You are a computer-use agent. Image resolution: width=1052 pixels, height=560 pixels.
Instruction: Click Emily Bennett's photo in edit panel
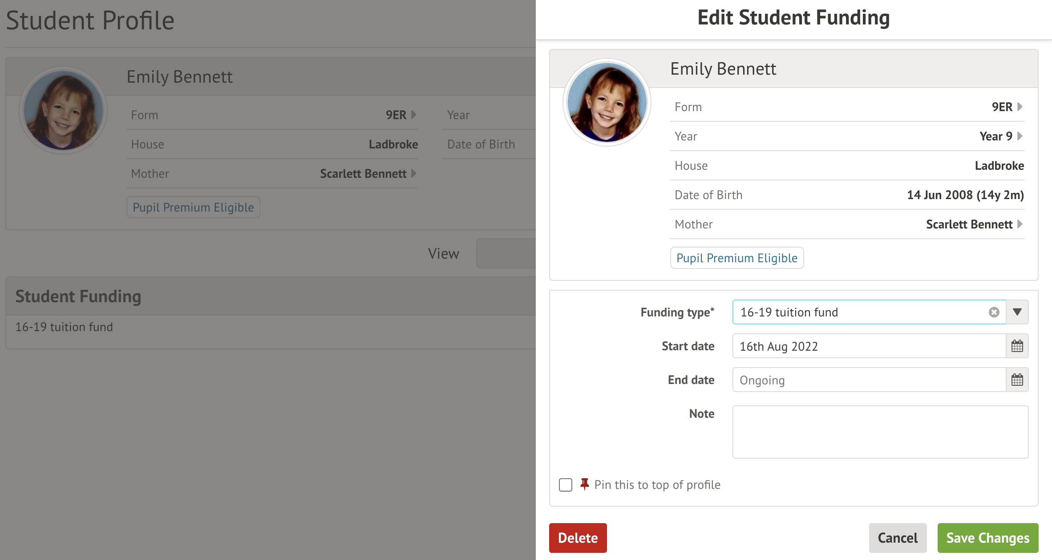coord(607,103)
